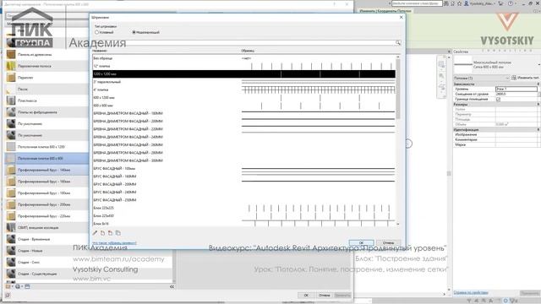The height and width of the screenshot is (304, 541).
Task: Click the pattern list scroll-up arrow
Action: point(398,57)
